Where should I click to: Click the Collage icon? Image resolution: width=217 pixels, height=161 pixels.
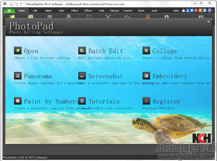pos(147,51)
